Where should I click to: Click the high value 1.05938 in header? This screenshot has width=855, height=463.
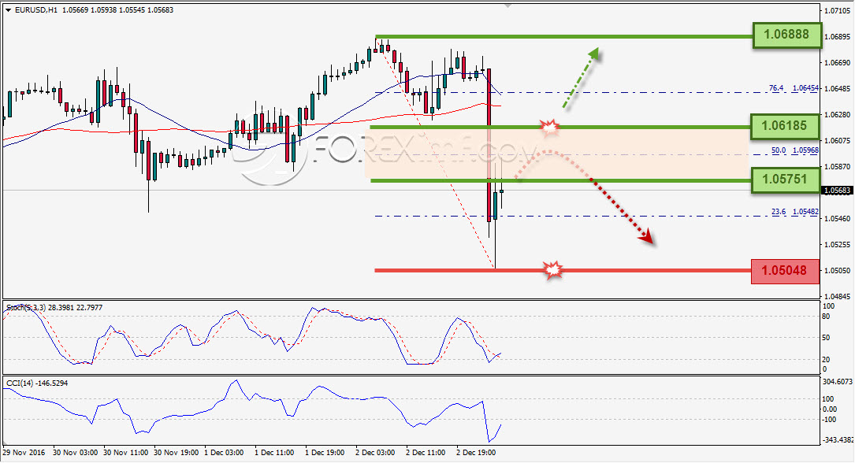[103, 9]
